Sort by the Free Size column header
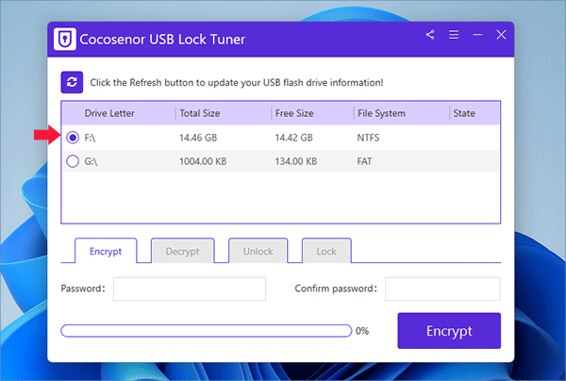The width and height of the screenshot is (566, 381). tap(294, 113)
